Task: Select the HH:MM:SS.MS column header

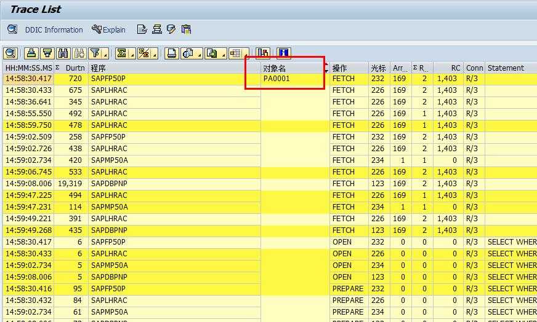Action: (x=28, y=68)
